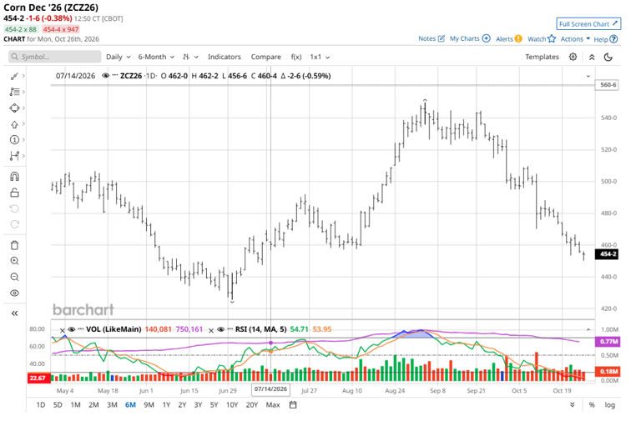Collapse toolbar with double up chevron
The image size is (641, 421).
coord(592,58)
